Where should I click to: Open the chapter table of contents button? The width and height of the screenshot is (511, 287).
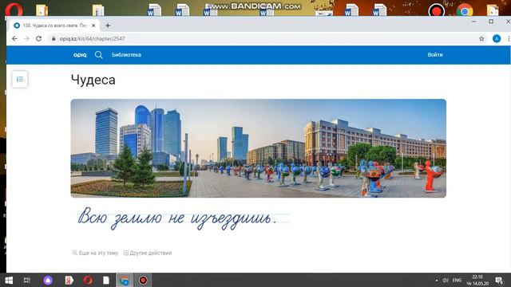coord(20,79)
